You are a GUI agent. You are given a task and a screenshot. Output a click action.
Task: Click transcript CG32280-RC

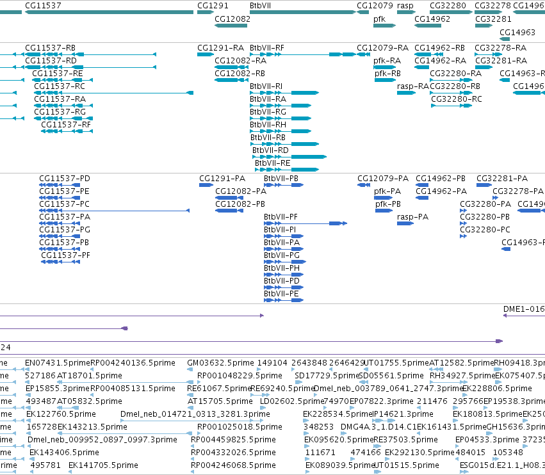[451, 106]
